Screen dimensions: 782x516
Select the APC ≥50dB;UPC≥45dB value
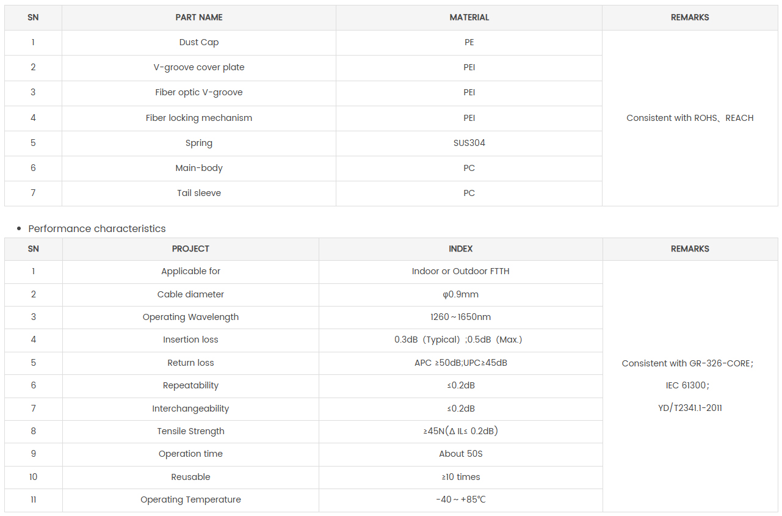click(x=460, y=363)
